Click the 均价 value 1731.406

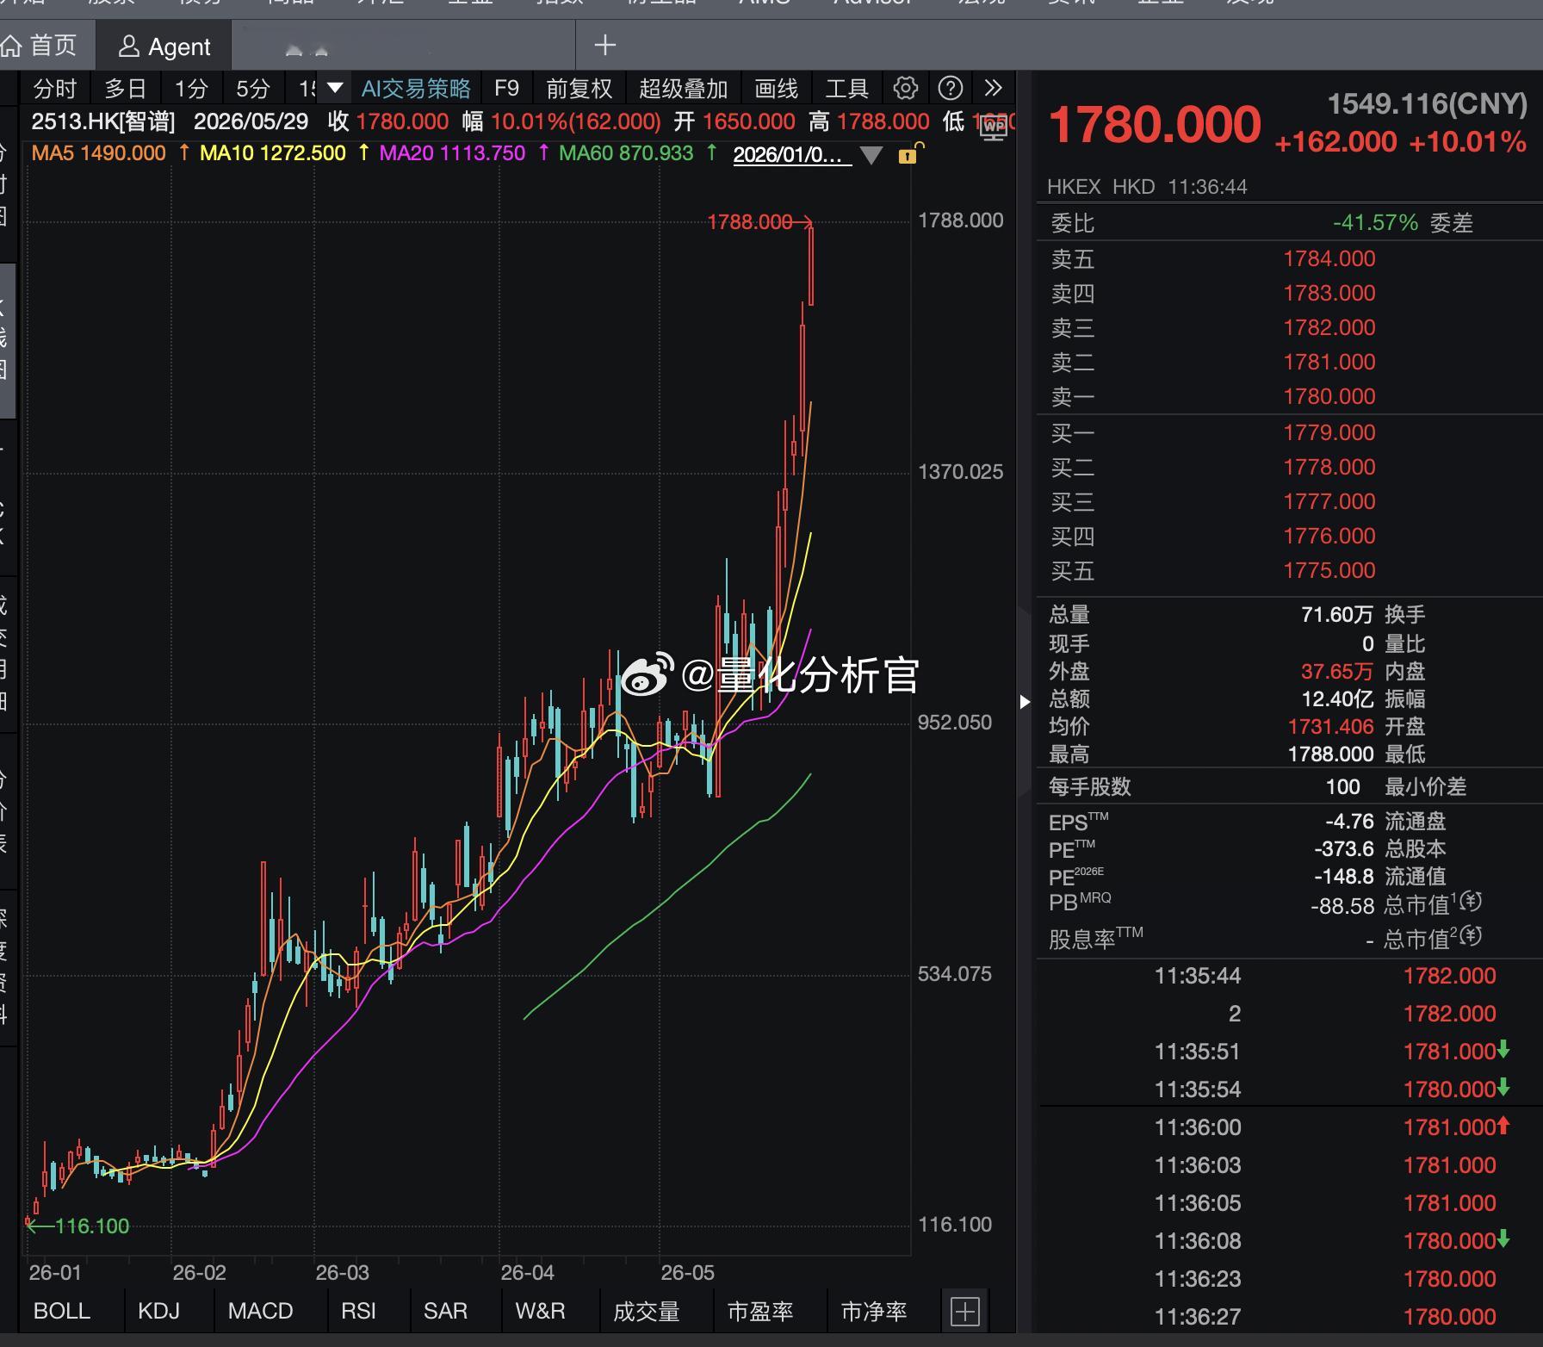coord(1330,726)
